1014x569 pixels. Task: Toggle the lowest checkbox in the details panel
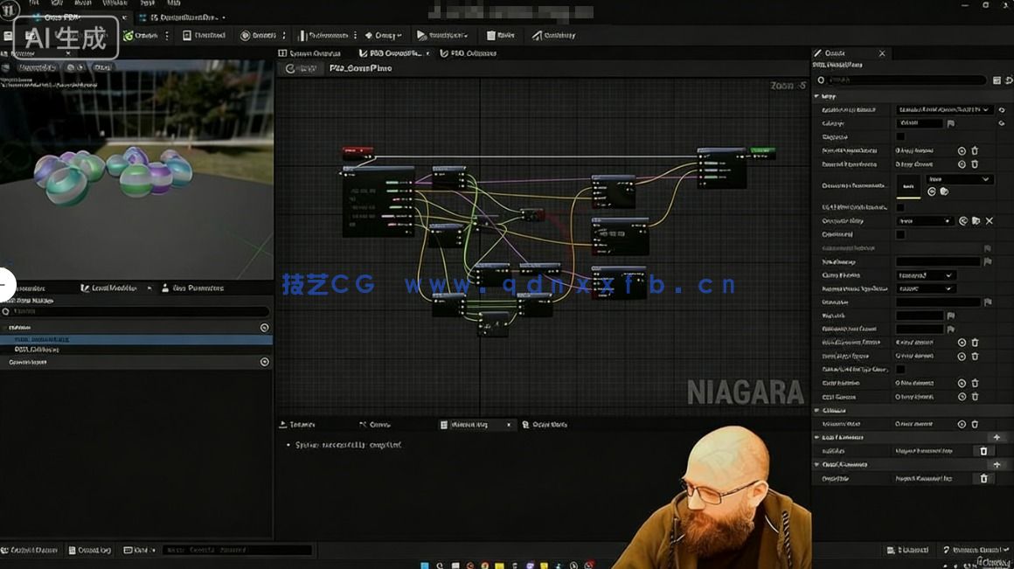(x=900, y=370)
